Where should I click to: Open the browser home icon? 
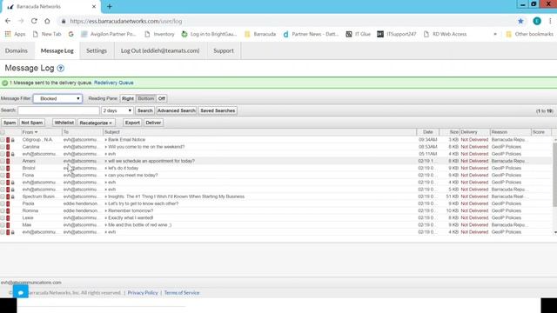(47, 21)
